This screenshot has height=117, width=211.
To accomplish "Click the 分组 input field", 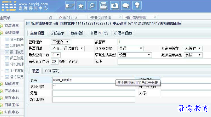I will [x=94, y=93].
